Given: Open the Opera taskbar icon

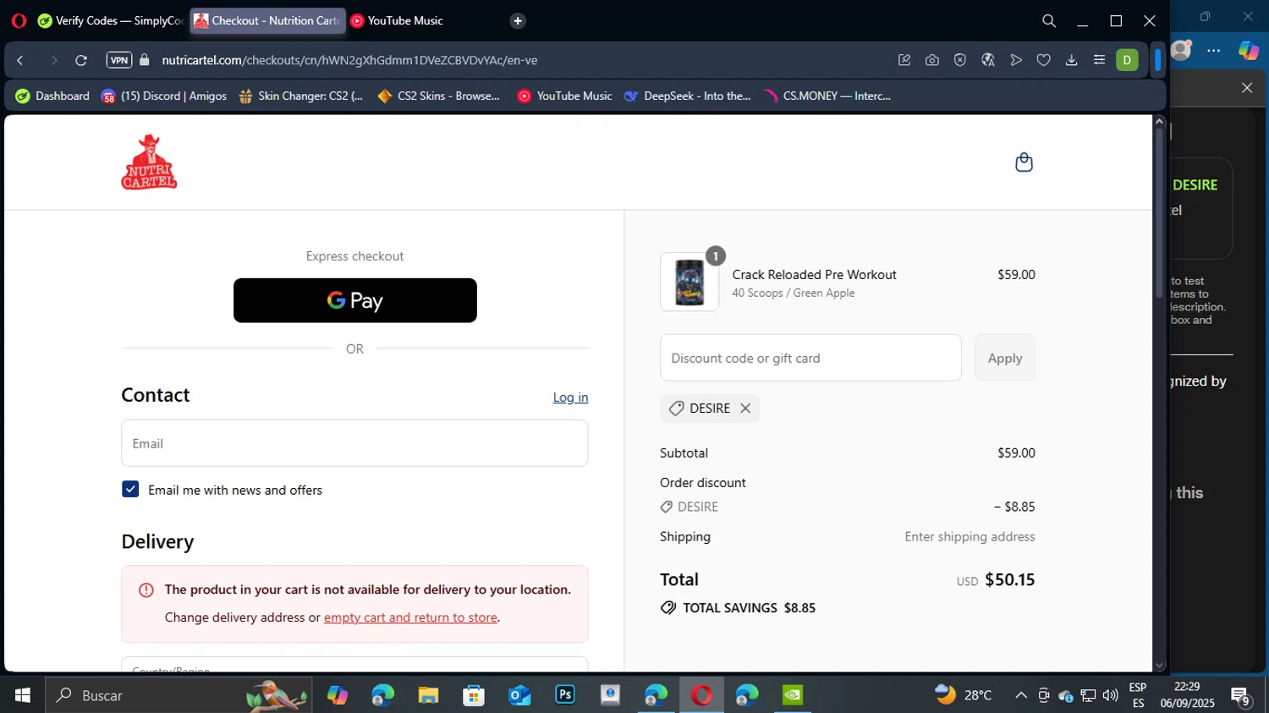Looking at the screenshot, I should (x=701, y=695).
